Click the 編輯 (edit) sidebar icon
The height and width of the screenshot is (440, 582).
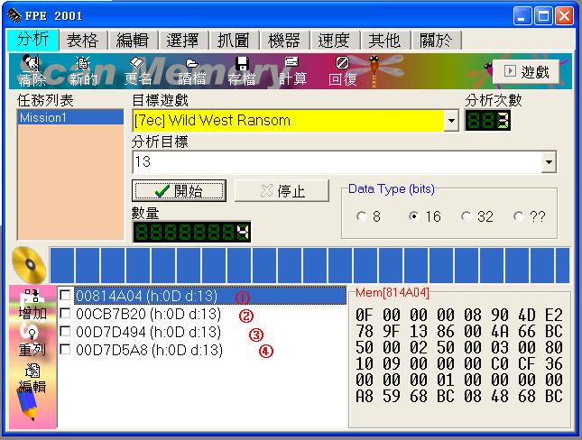pos(32,380)
